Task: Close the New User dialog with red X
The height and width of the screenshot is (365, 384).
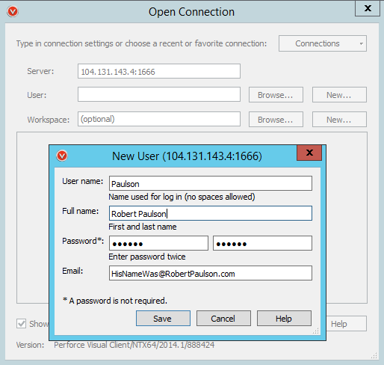Action: point(309,153)
